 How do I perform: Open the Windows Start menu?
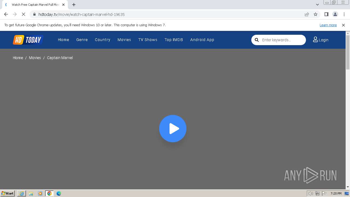tap(8, 193)
